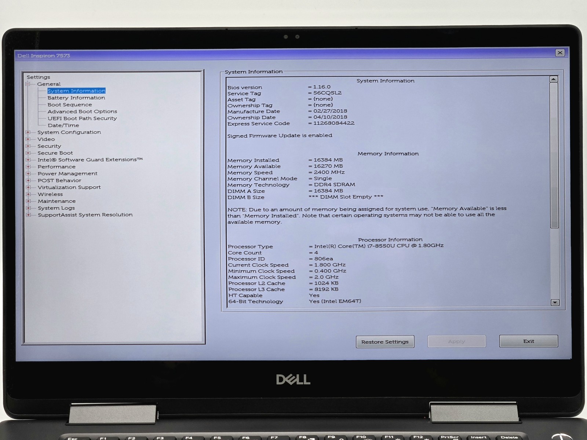Viewport: 587px width, 440px height.
Task: Click Processor L3 Cache value 8192 KB
Action: point(326,289)
